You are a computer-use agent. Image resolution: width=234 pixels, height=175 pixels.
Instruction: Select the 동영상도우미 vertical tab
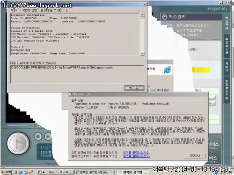(x=227, y=90)
